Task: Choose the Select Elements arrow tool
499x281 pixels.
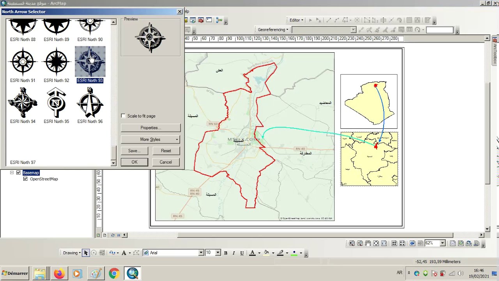Action: tap(86, 253)
